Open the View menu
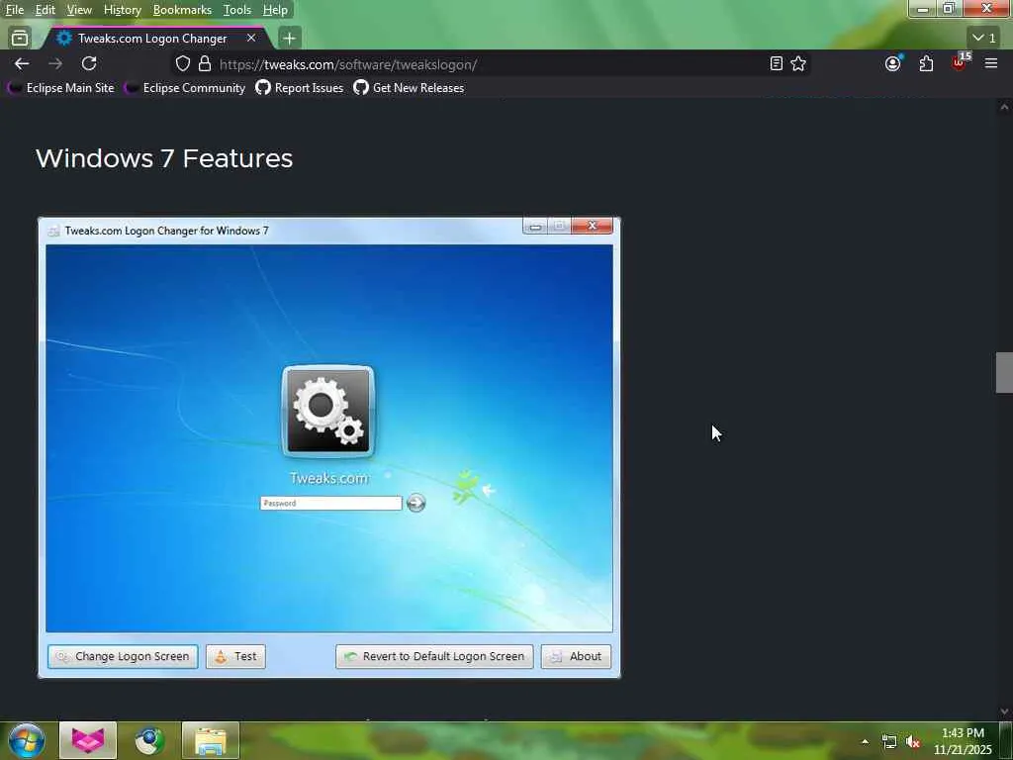The width and height of the screenshot is (1013, 760). click(79, 10)
